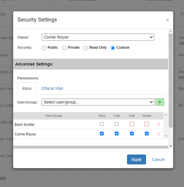Toggle Edit permission for Bank Scotter
184x187 pixels.
pos(132,124)
